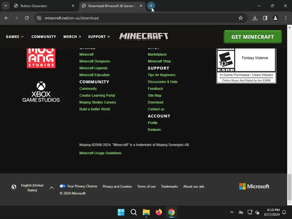Open the Site Map link
This screenshot has width=292, height=219.
coord(155,96)
